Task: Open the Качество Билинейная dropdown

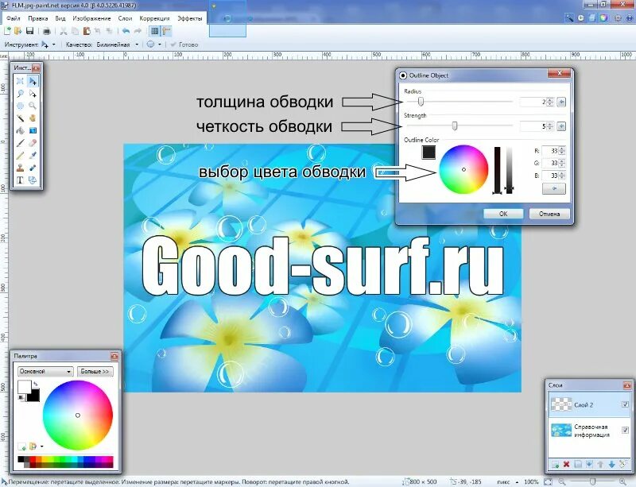Action: [x=137, y=44]
